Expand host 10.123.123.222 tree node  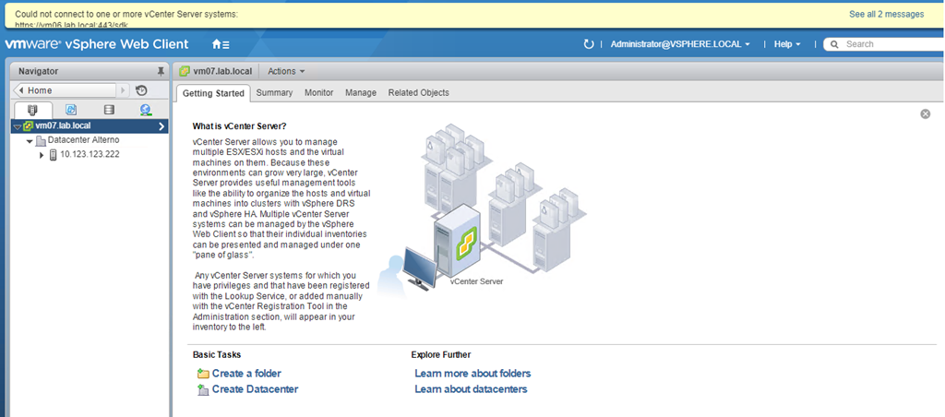42,154
